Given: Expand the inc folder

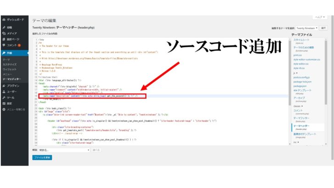Looking at the screenshot, I should pos(296,142).
